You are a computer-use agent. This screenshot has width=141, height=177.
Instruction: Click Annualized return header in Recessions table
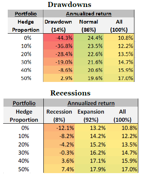click(91, 103)
